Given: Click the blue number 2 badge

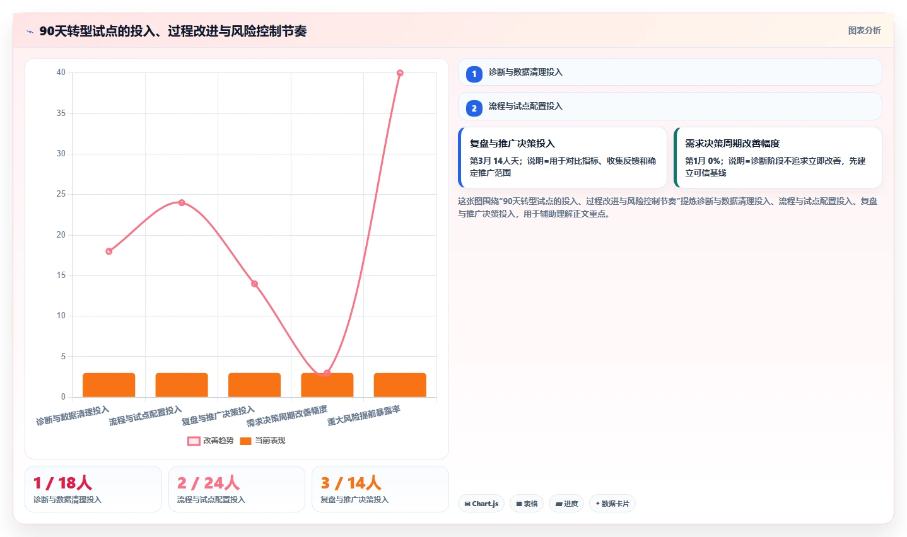Looking at the screenshot, I should [x=474, y=108].
